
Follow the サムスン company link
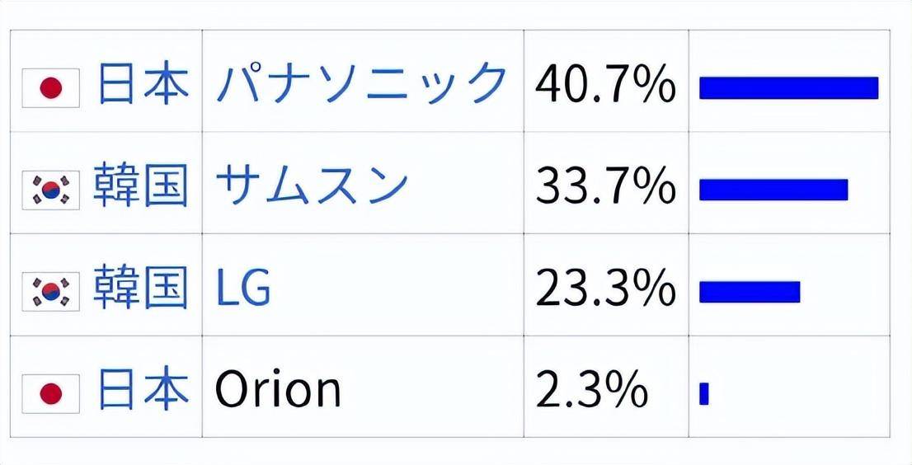(x=312, y=186)
